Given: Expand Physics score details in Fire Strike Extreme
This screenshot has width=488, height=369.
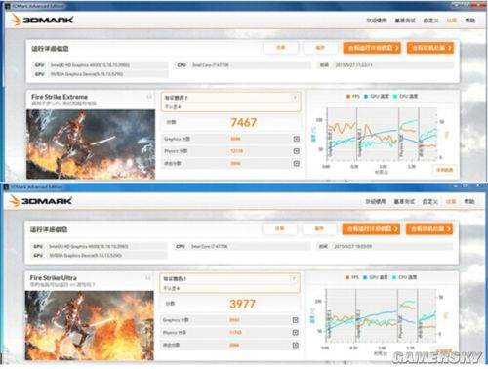Looking at the screenshot, I should coord(296,151).
